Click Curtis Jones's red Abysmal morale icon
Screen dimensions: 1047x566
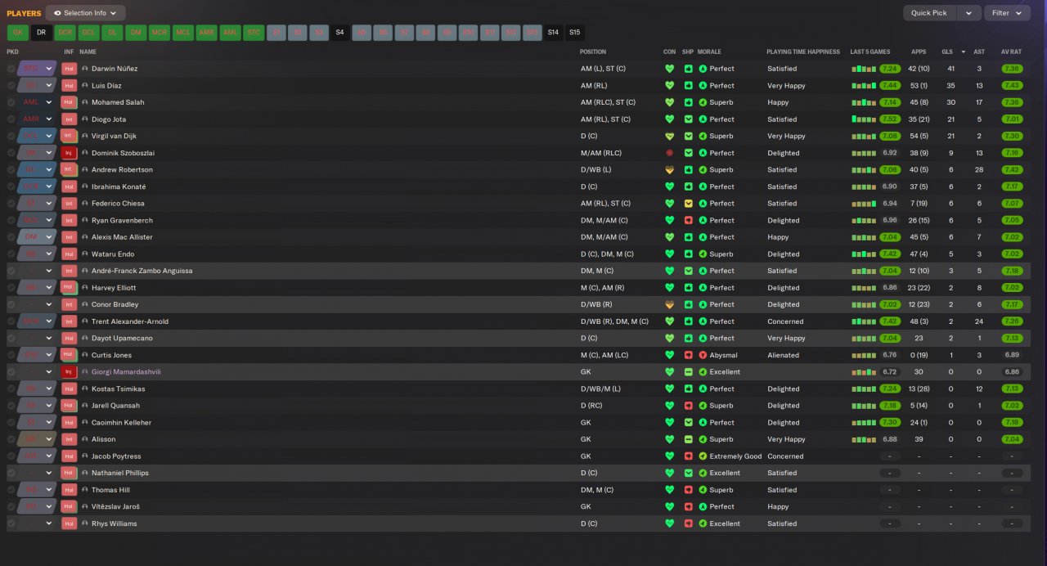[x=703, y=355]
